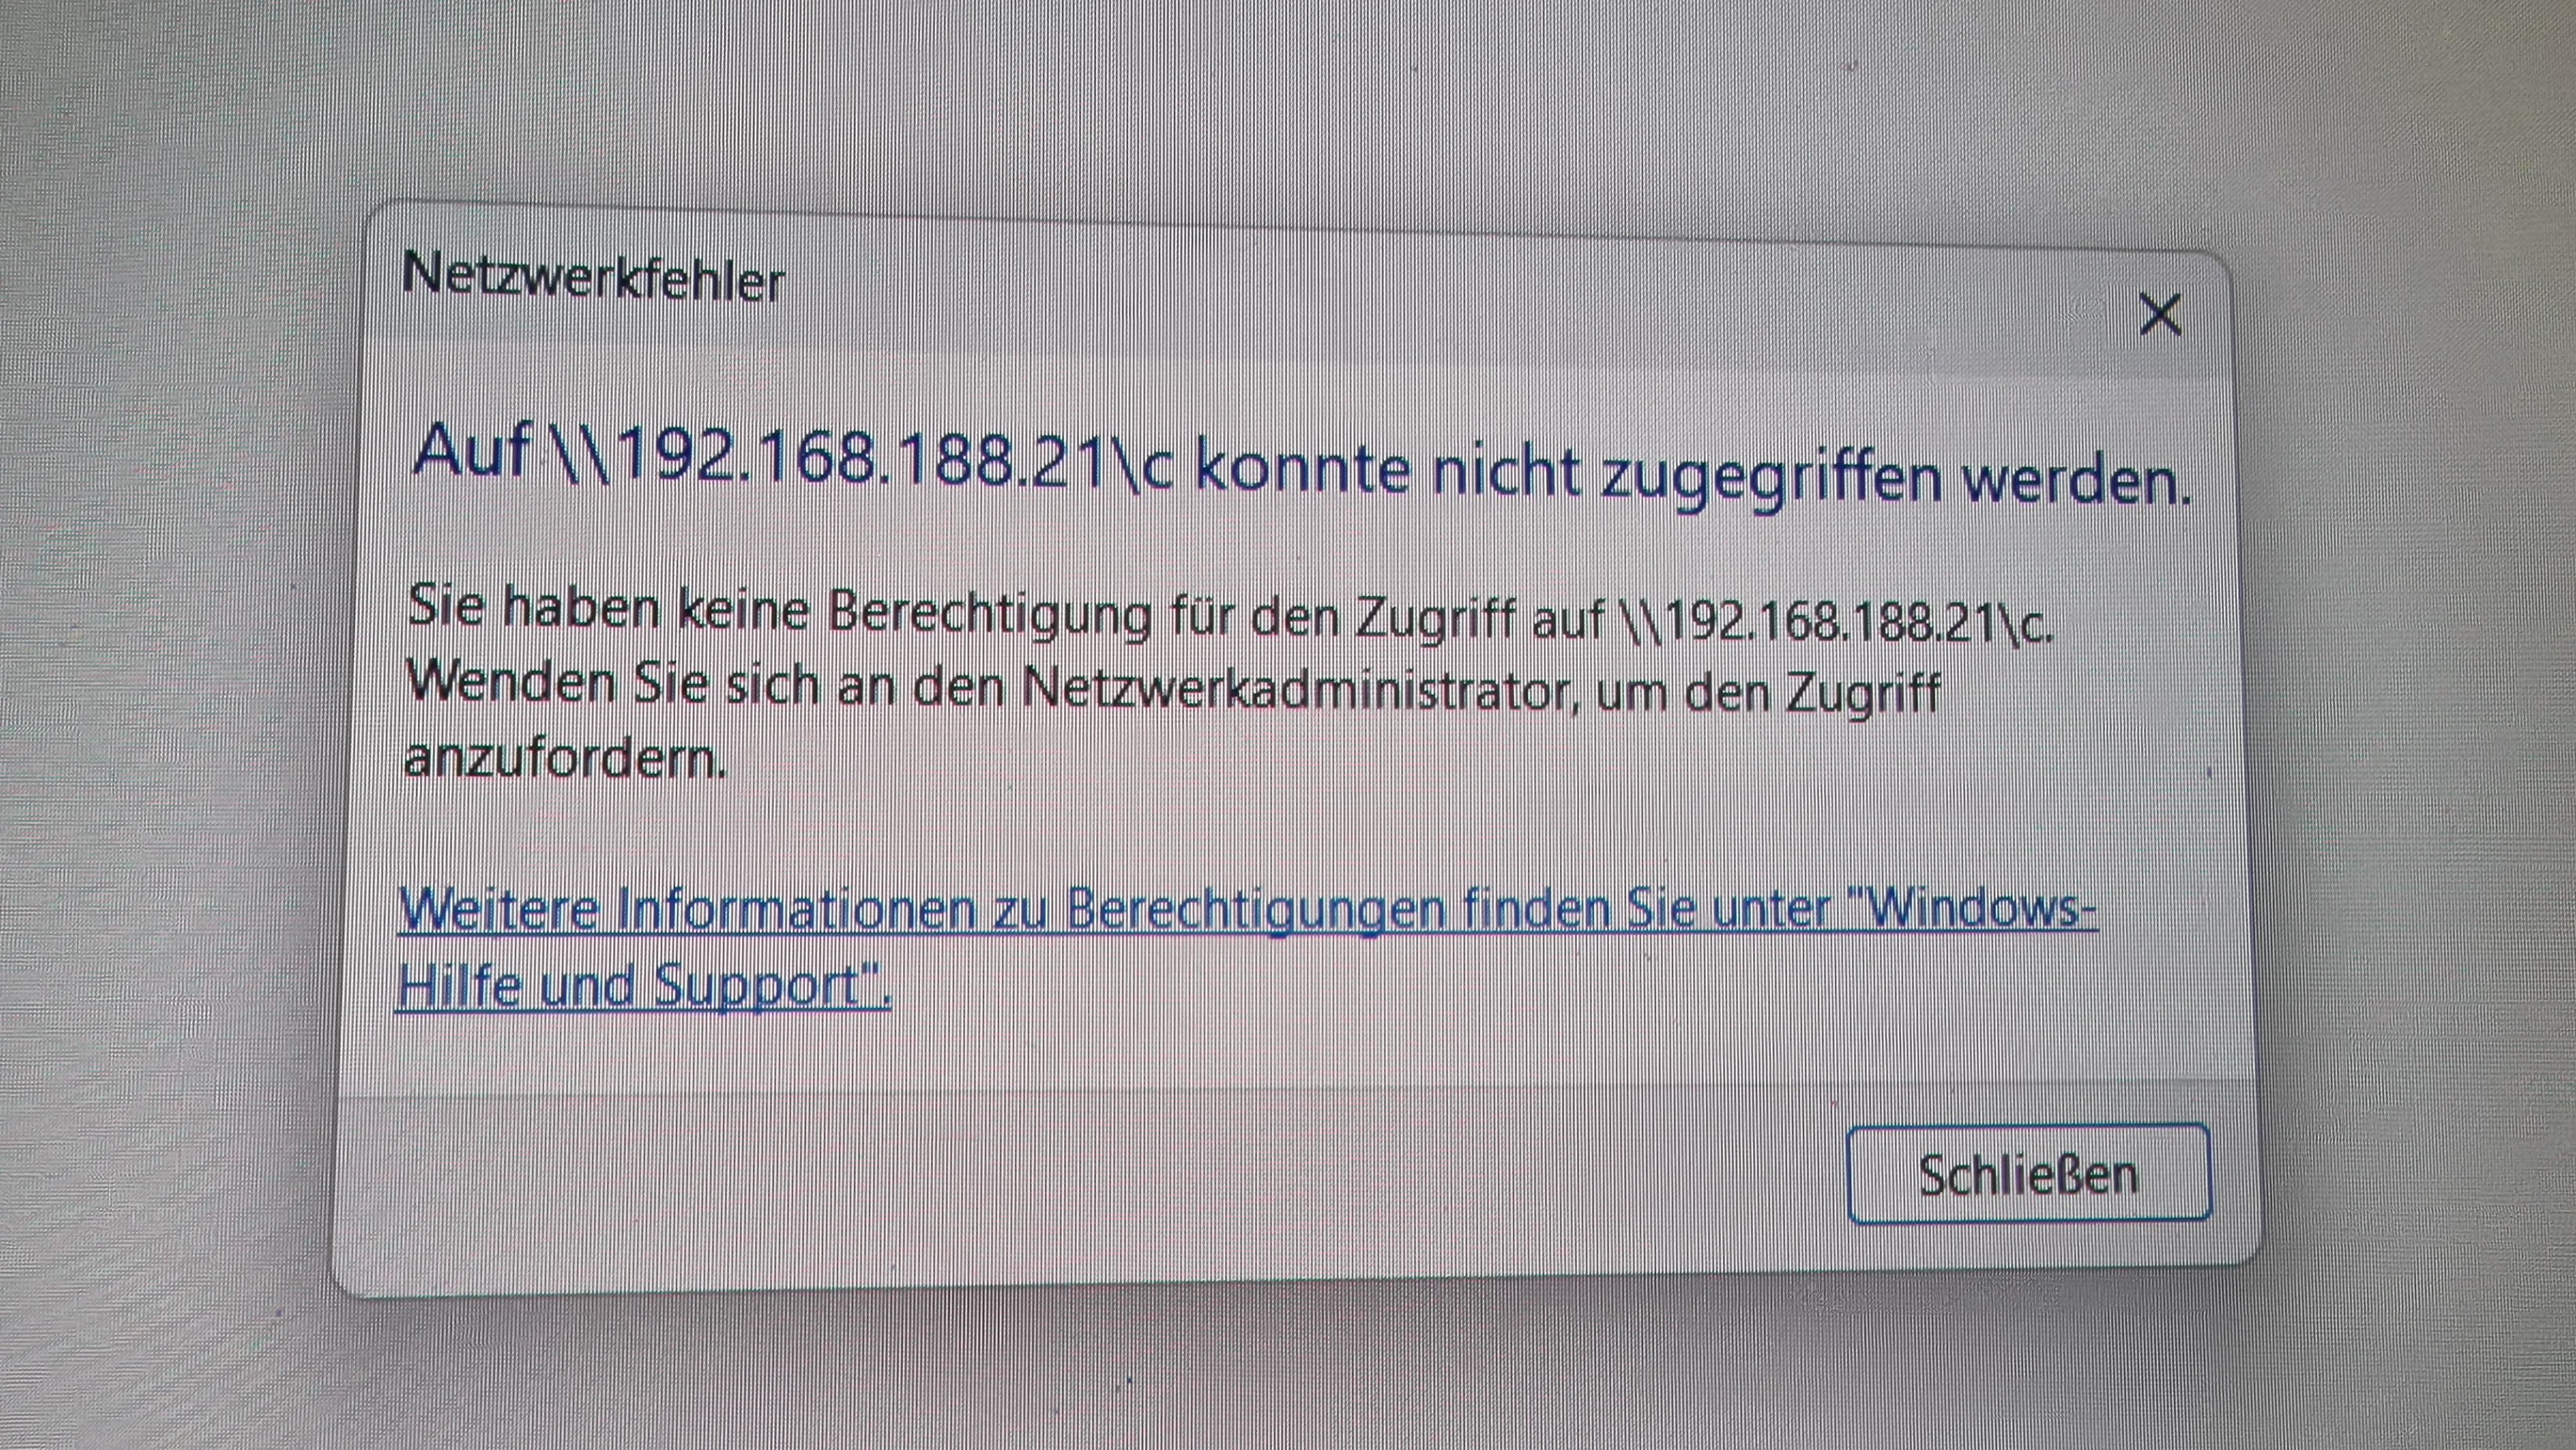2576x1450 pixels.
Task: Click the Schließen button
Action: 2028,1174
